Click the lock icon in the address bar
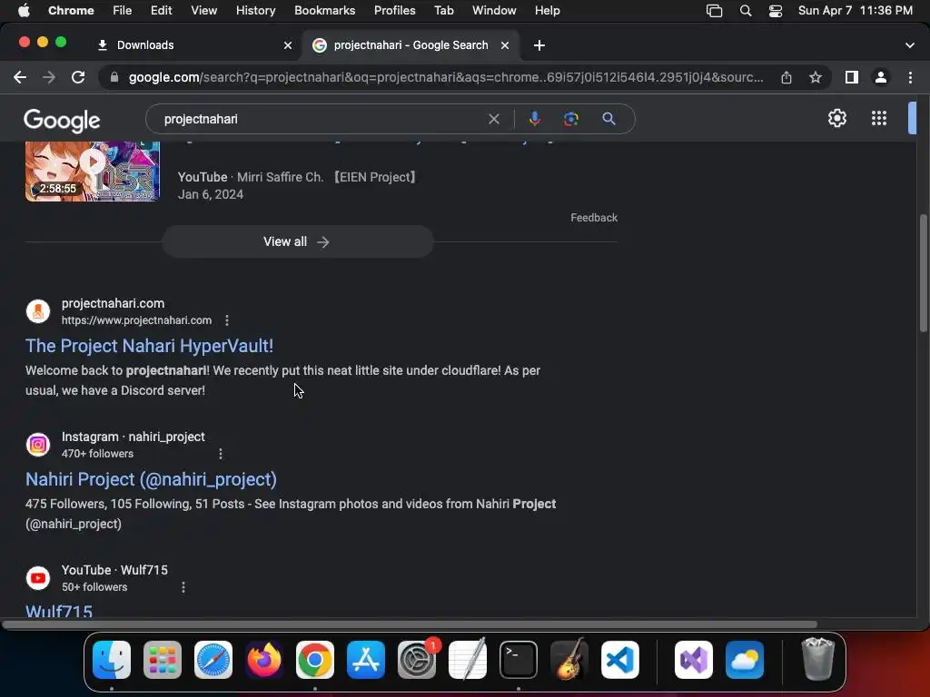 (114, 77)
